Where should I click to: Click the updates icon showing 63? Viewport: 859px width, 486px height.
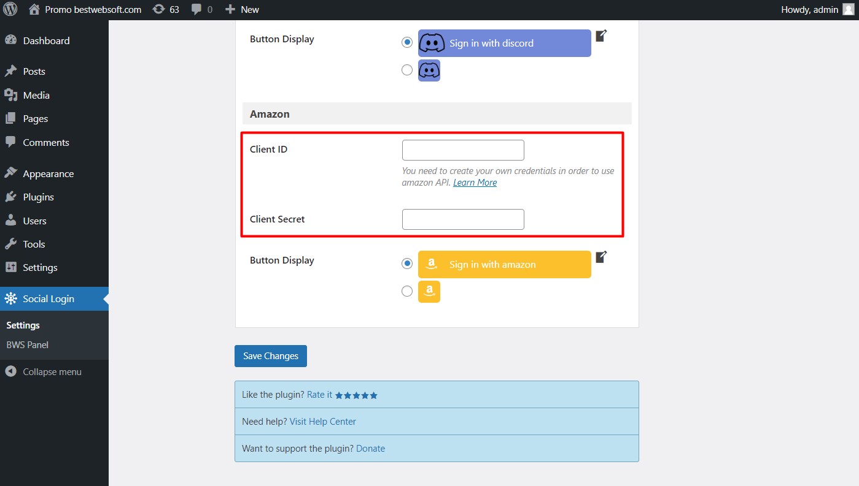click(158, 9)
